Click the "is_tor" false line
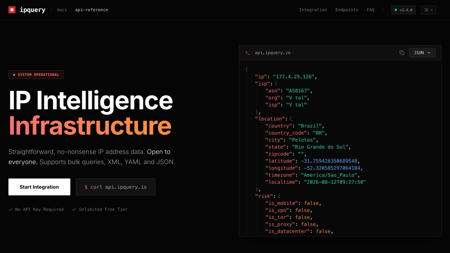 point(289,217)
